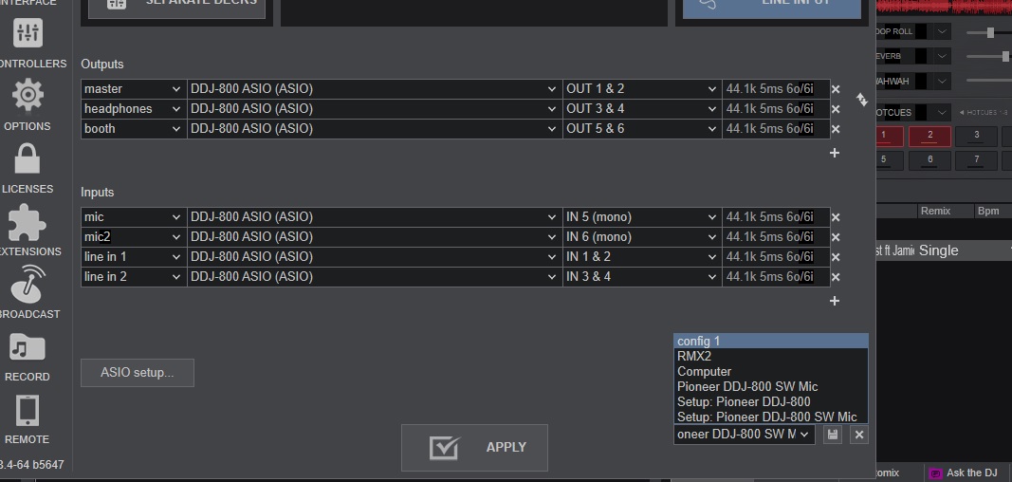Remove the mic input row
This screenshot has height=482, width=1012.
click(x=836, y=217)
